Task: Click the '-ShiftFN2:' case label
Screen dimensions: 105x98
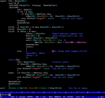Action: [14, 8]
